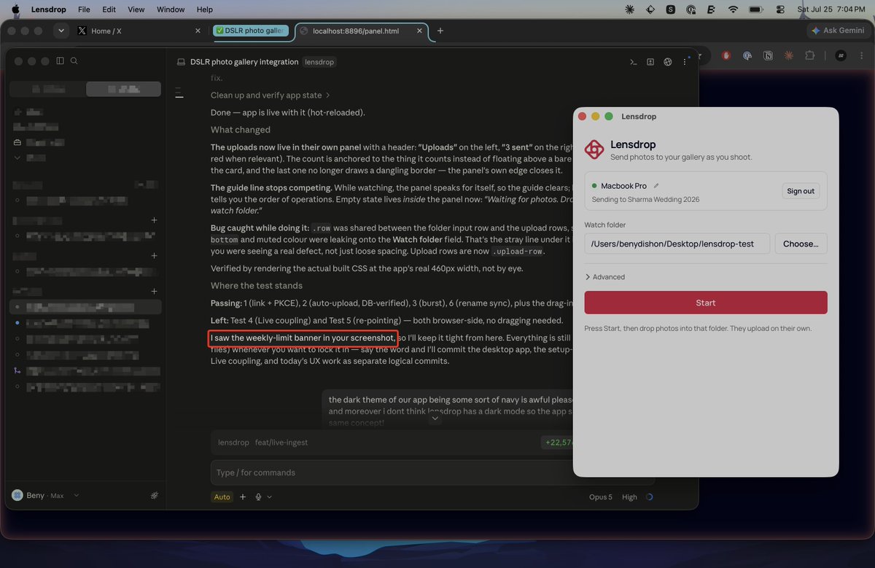The width and height of the screenshot is (875, 568).
Task: Click the green +22,57 diff count badge
Action: tap(559, 443)
